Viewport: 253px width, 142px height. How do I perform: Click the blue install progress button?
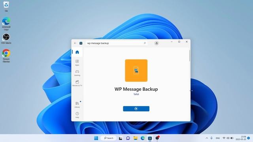point(136,109)
